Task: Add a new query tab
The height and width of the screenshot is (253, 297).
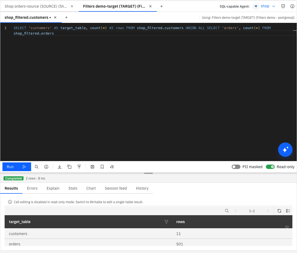Action: (x=66, y=17)
